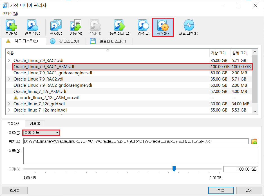Image resolution: width=264 pixels, height=196 pixels.
Task: Click the 34.00 MB actual size cell
Action: tap(240, 104)
